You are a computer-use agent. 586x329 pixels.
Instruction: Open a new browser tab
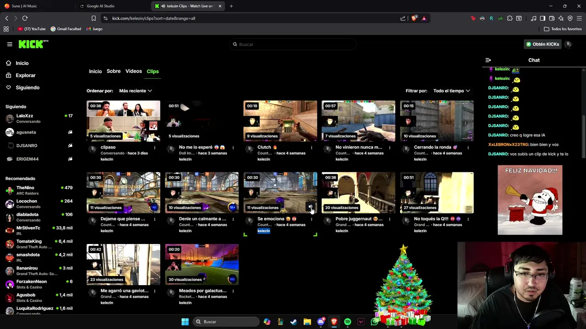[231, 6]
